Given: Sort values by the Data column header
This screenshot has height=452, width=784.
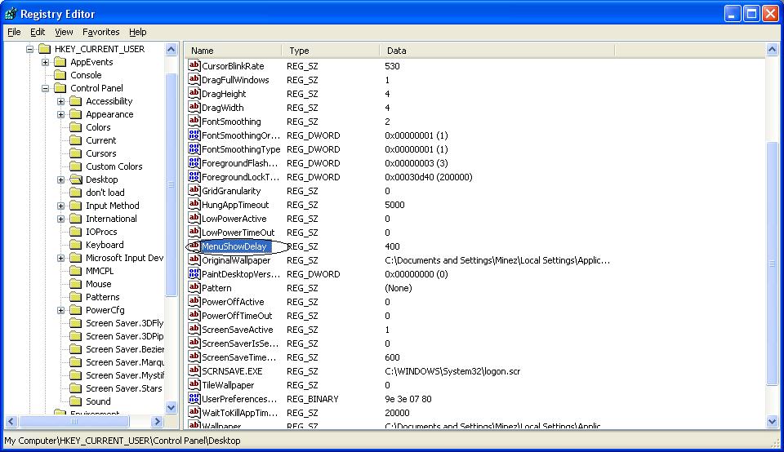Looking at the screenshot, I should [497, 51].
